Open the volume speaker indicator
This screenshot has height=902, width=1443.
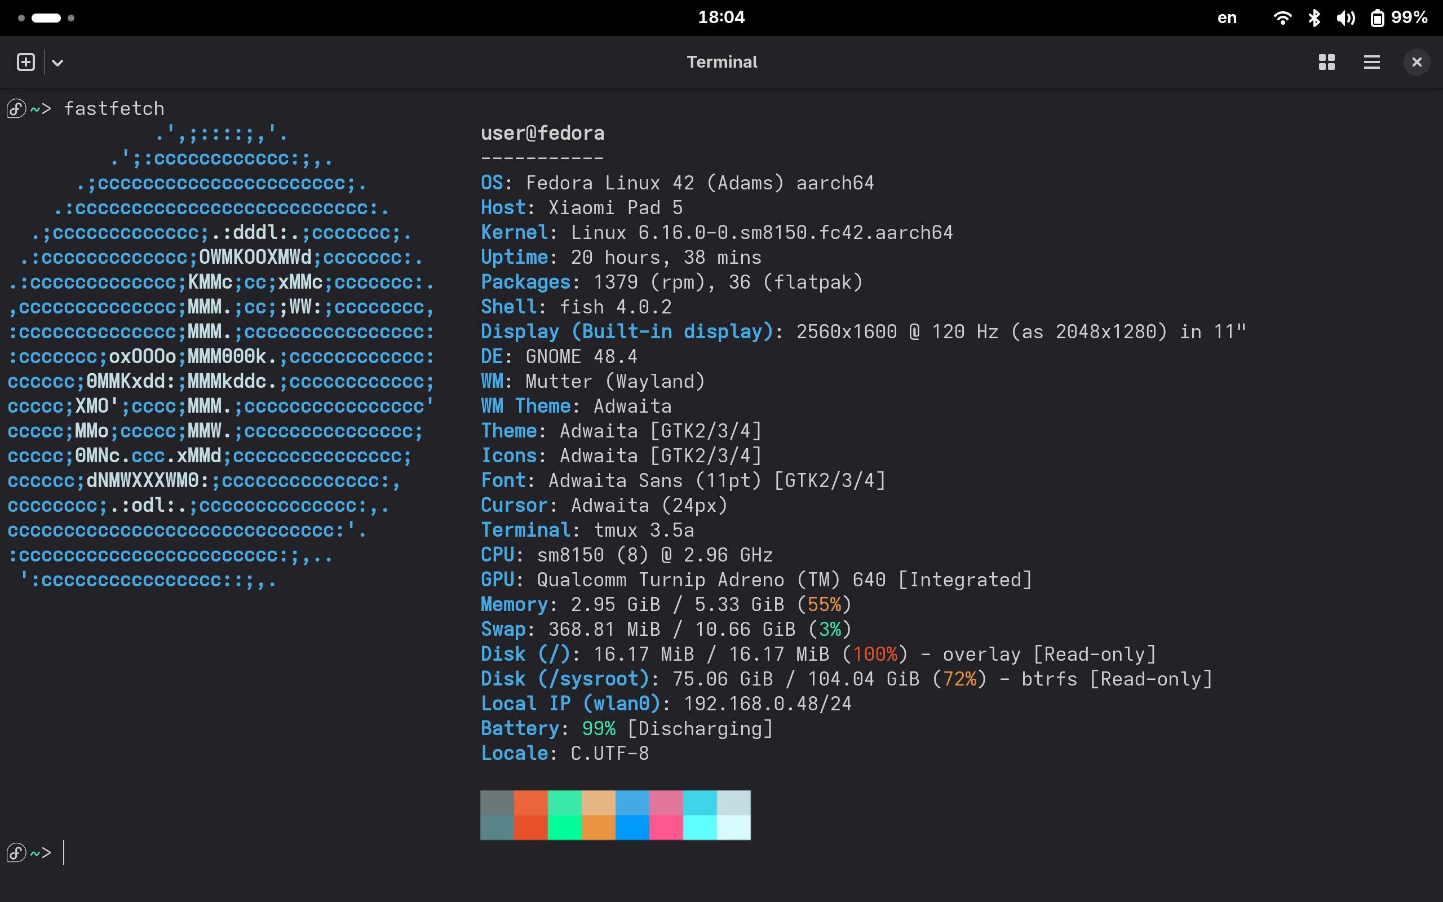pos(1345,18)
